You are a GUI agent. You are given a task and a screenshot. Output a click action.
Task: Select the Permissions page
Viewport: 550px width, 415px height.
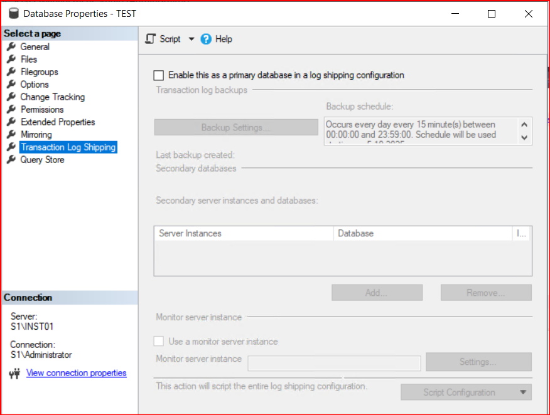42,109
